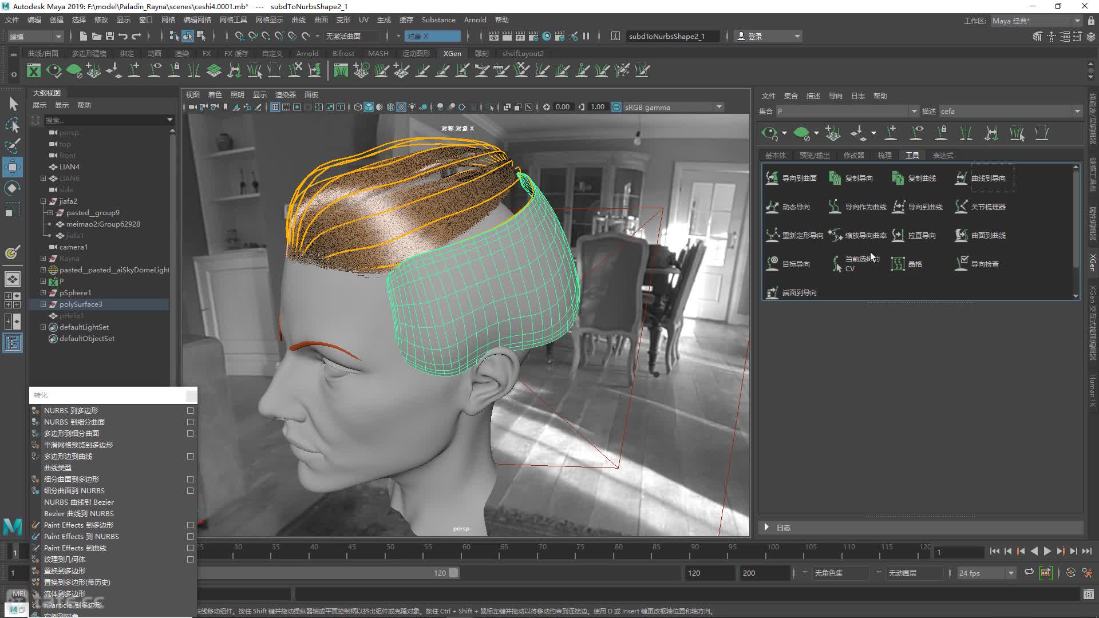
Task: Open option box for Paint Effects 到多边形
Action: [191, 525]
